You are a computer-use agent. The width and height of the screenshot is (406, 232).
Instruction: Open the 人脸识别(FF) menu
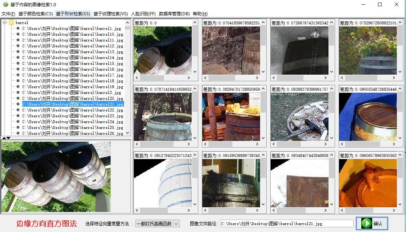(x=143, y=14)
